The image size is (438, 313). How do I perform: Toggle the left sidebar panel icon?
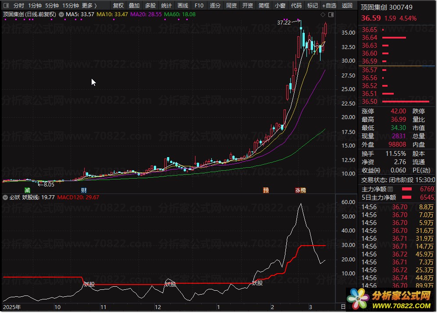[6, 5]
